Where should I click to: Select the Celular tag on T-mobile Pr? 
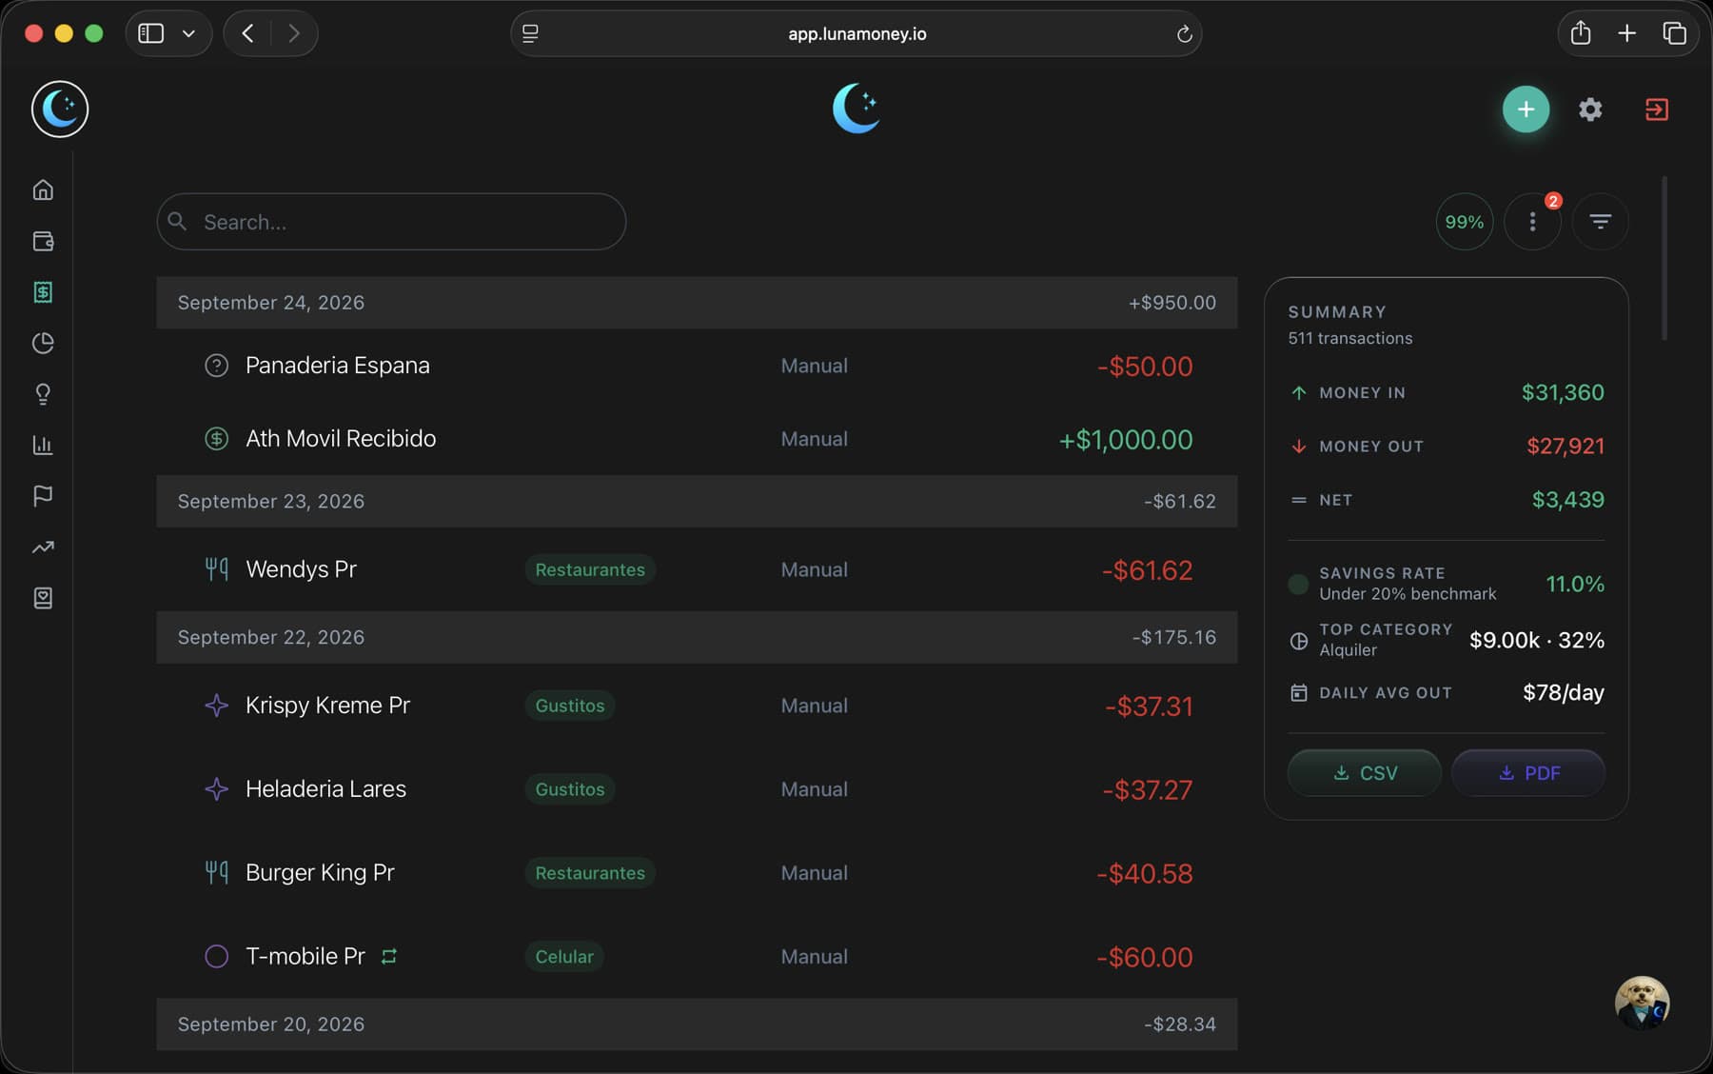564,957
